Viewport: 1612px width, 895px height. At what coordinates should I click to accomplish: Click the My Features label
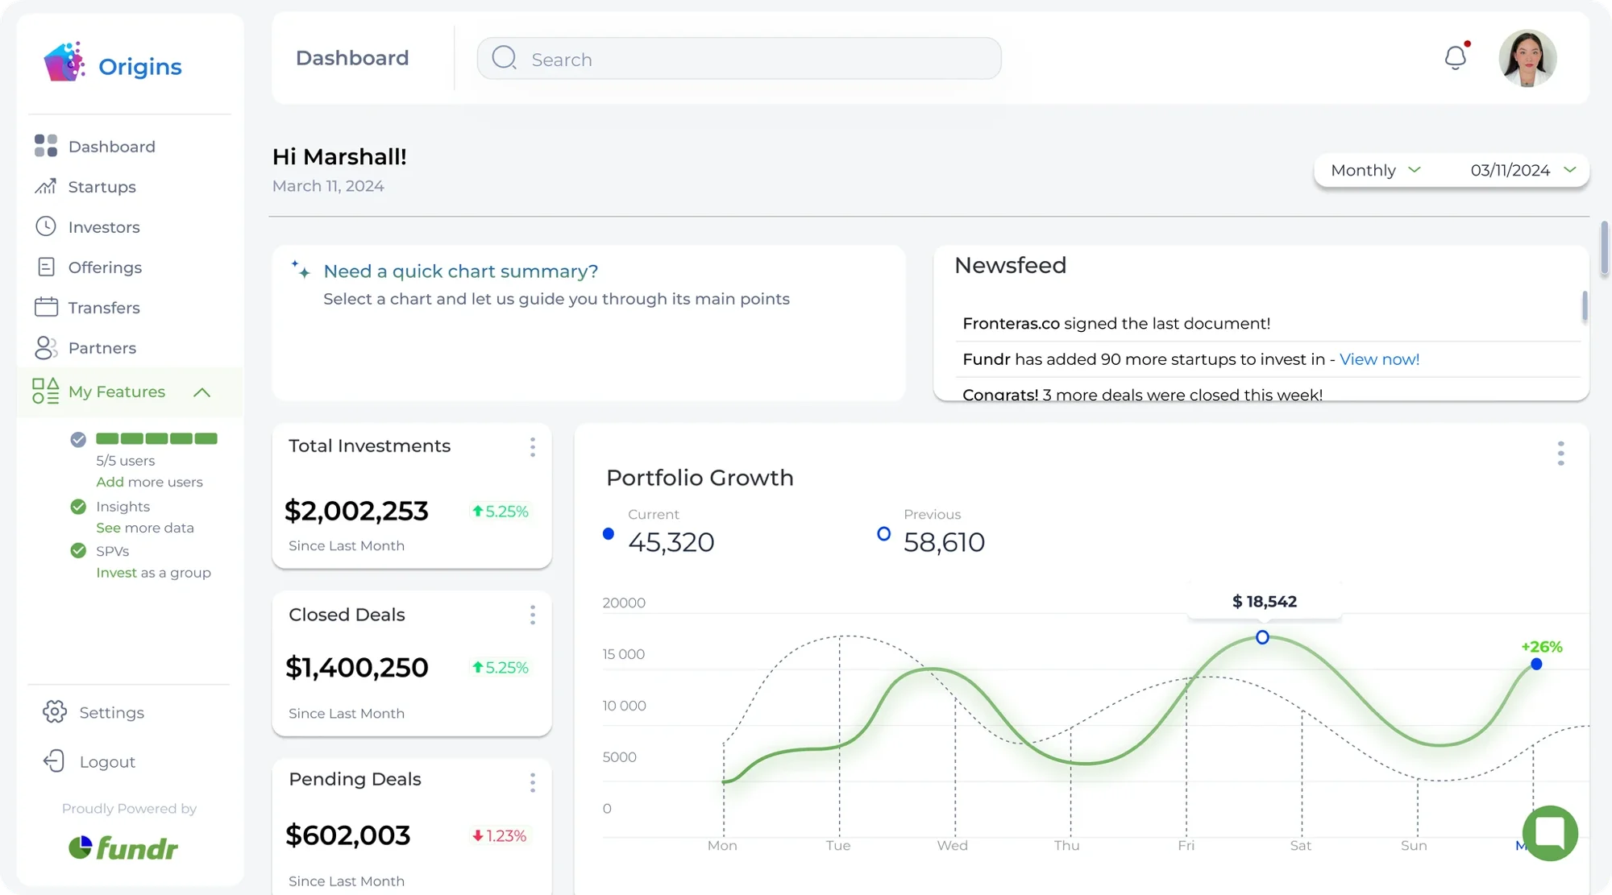tap(117, 392)
